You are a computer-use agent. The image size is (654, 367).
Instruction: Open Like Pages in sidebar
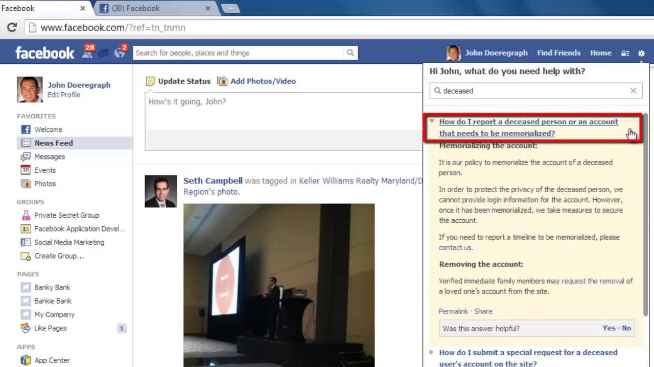[50, 328]
